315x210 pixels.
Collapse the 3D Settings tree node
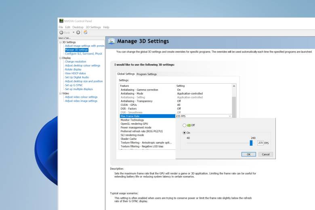[x=61, y=42]
